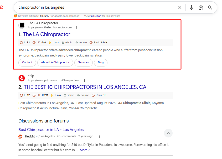The height and width of the screenshot is (159, 222).
Task: View full report for keyword difficulty
Action: pos(96,16)
